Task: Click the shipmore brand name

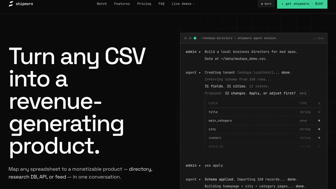Action: (24, 4)
